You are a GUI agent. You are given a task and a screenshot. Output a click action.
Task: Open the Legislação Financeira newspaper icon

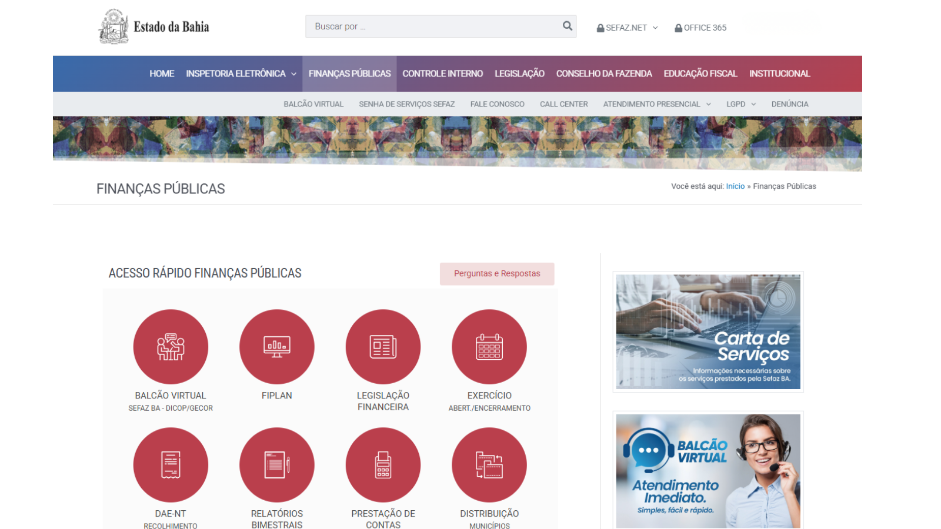(x=383, y=347)
